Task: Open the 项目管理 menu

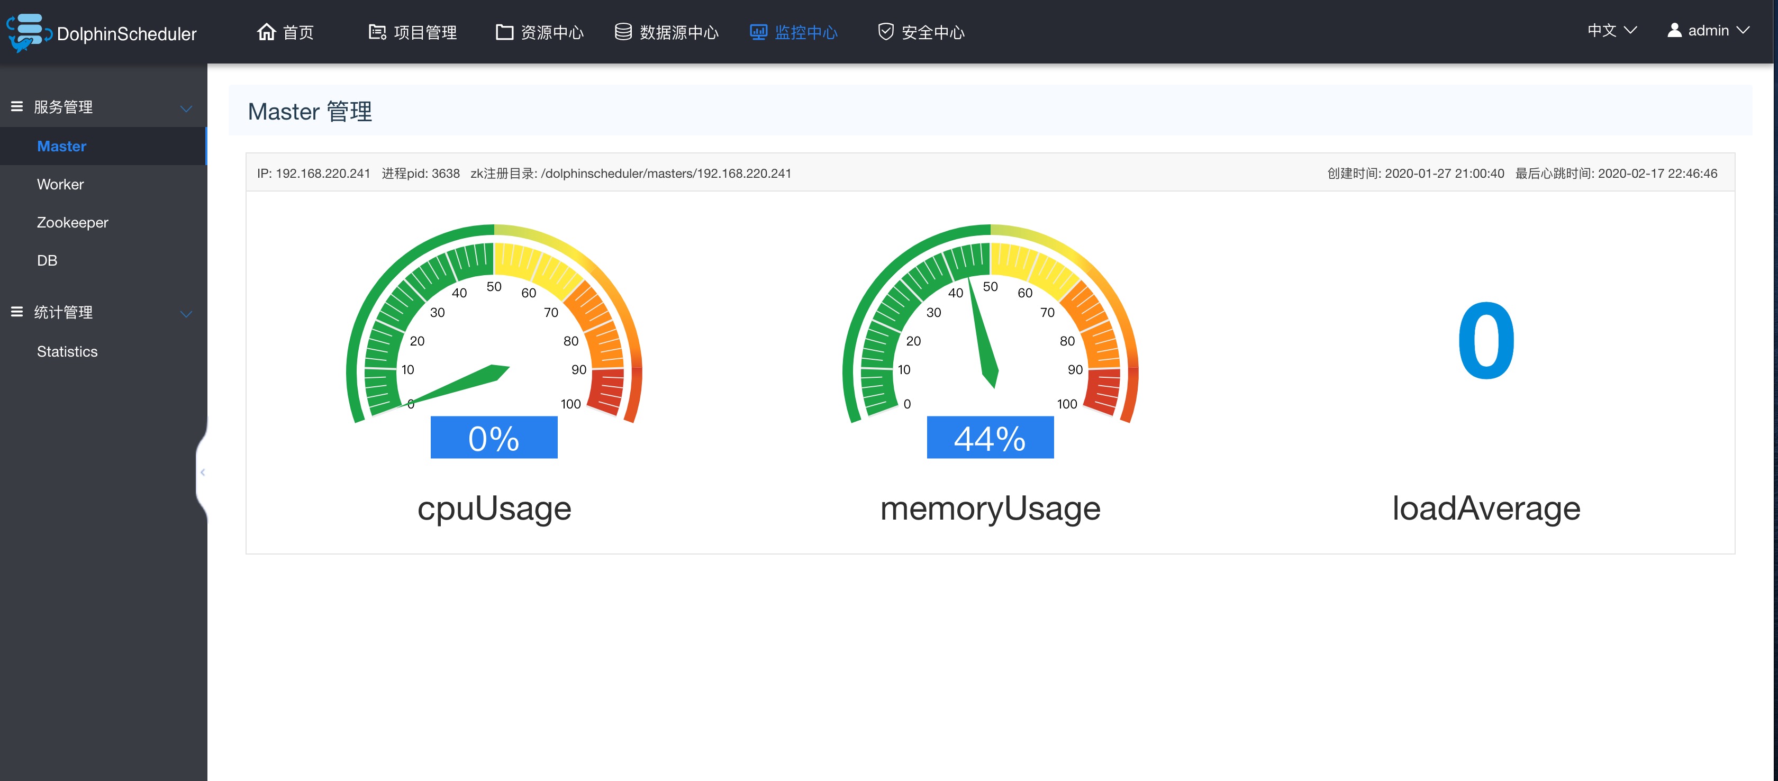Action: (x=413, y=32)
